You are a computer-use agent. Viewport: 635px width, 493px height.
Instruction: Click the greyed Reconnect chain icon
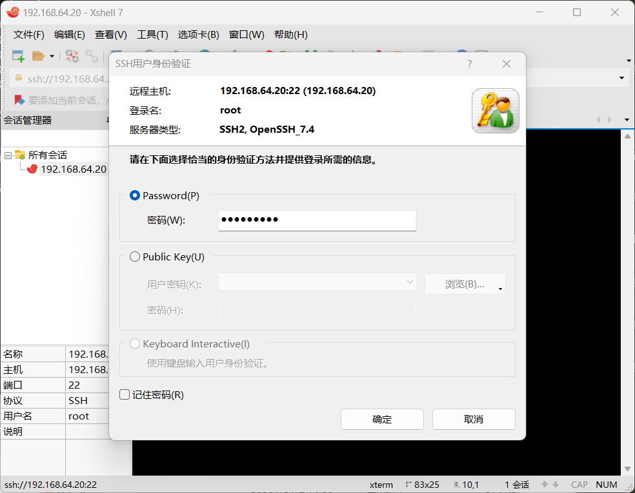(92, 56)
